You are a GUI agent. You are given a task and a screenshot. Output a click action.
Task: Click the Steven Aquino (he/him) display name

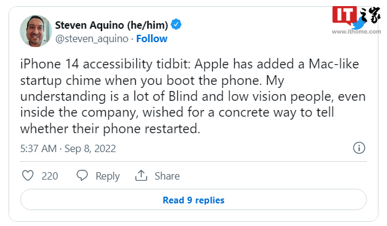[x=111, y=25]
